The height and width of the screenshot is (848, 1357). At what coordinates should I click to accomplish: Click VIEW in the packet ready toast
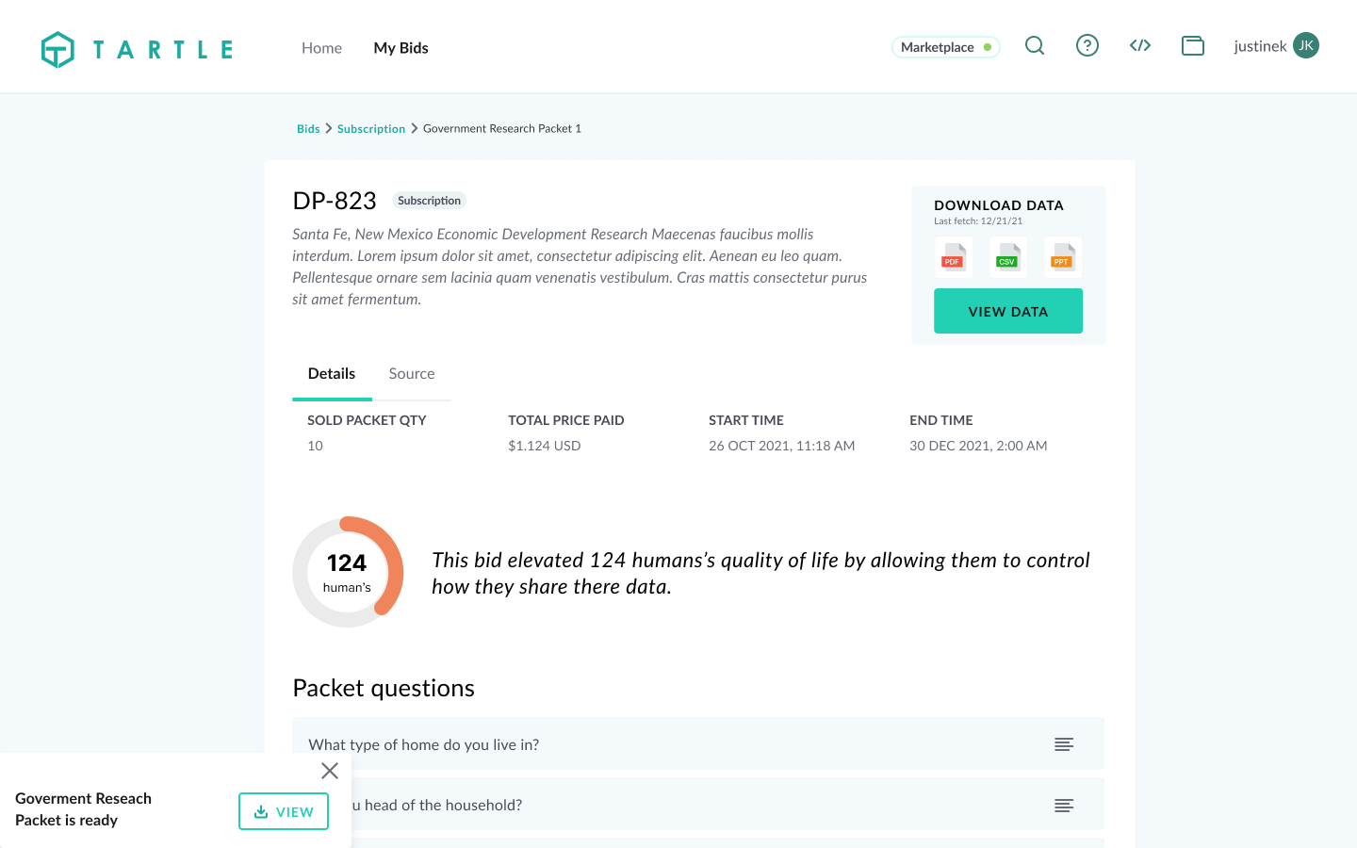pyautogui.click(x=284, y=811)
